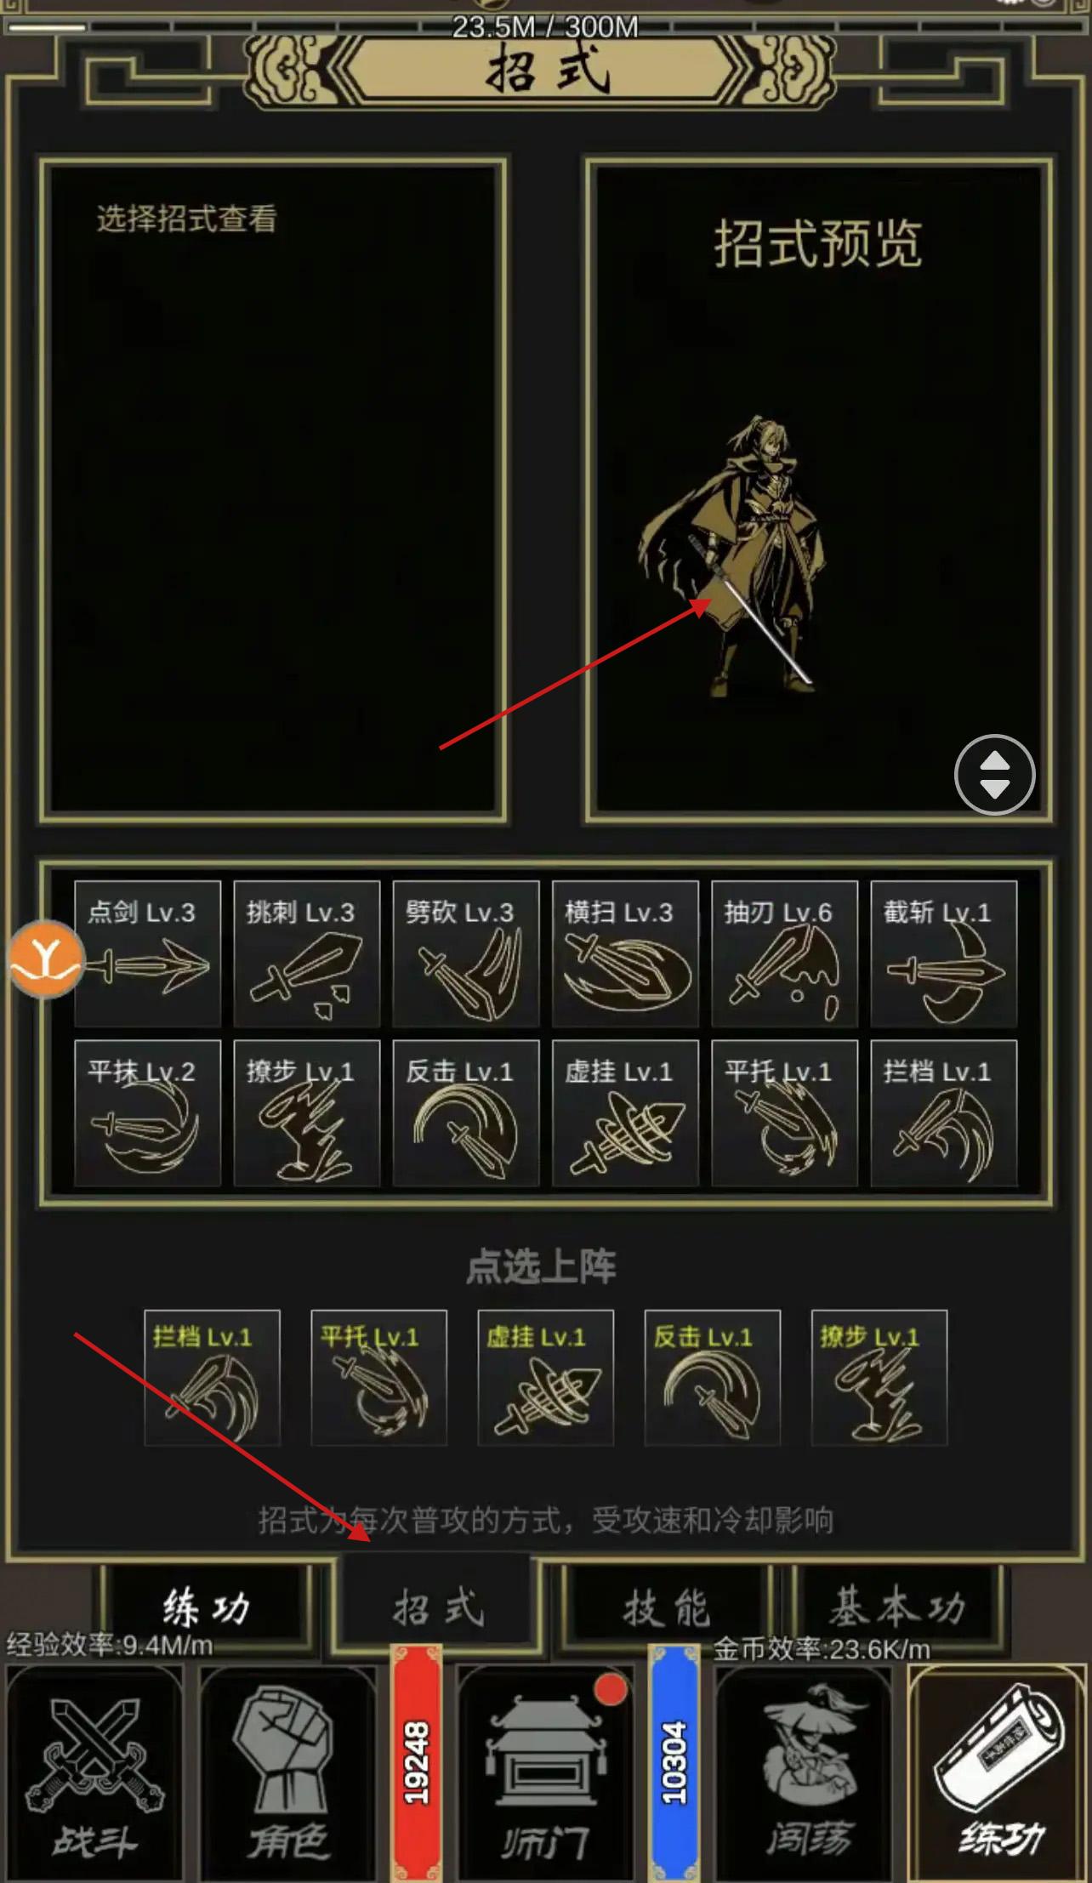Tap the orange floating assistant bubble
1092x1883 pixels.
point(46,959)
